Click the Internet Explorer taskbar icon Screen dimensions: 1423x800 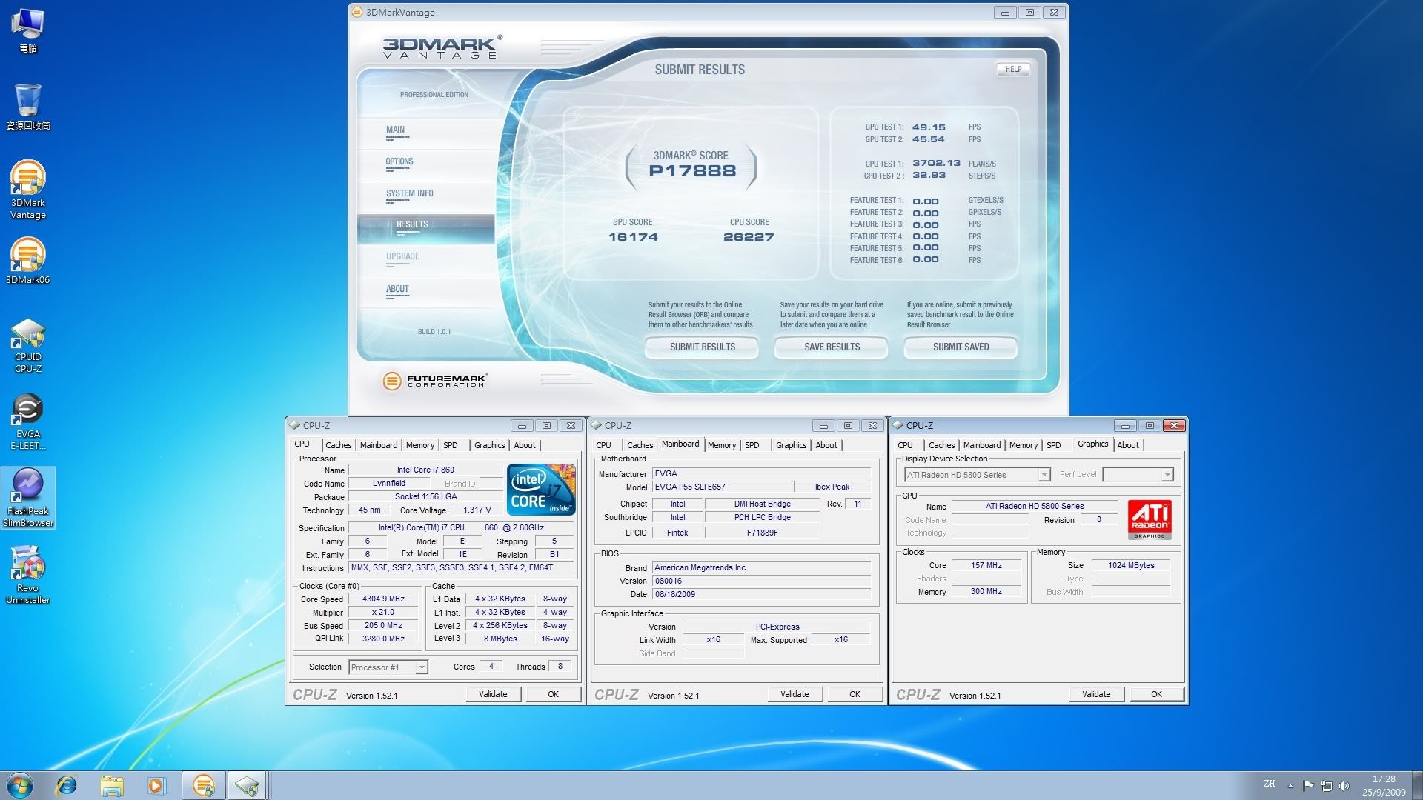coord(67,785)
